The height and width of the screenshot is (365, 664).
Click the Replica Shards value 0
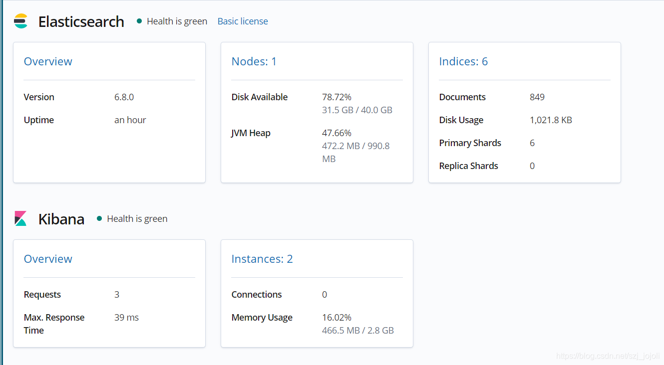[x=532, y=166]
